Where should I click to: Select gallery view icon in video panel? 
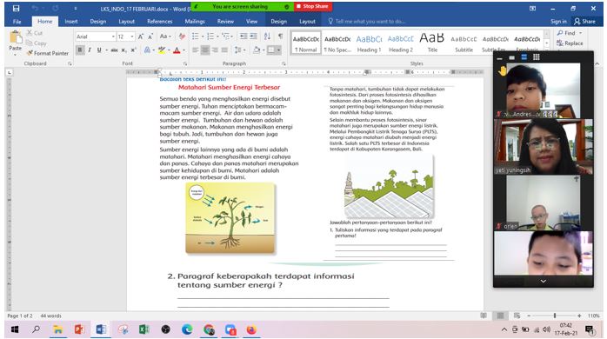point(537,57)
